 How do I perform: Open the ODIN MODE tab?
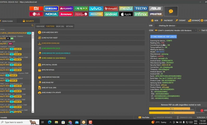click(x=40, y=26)
